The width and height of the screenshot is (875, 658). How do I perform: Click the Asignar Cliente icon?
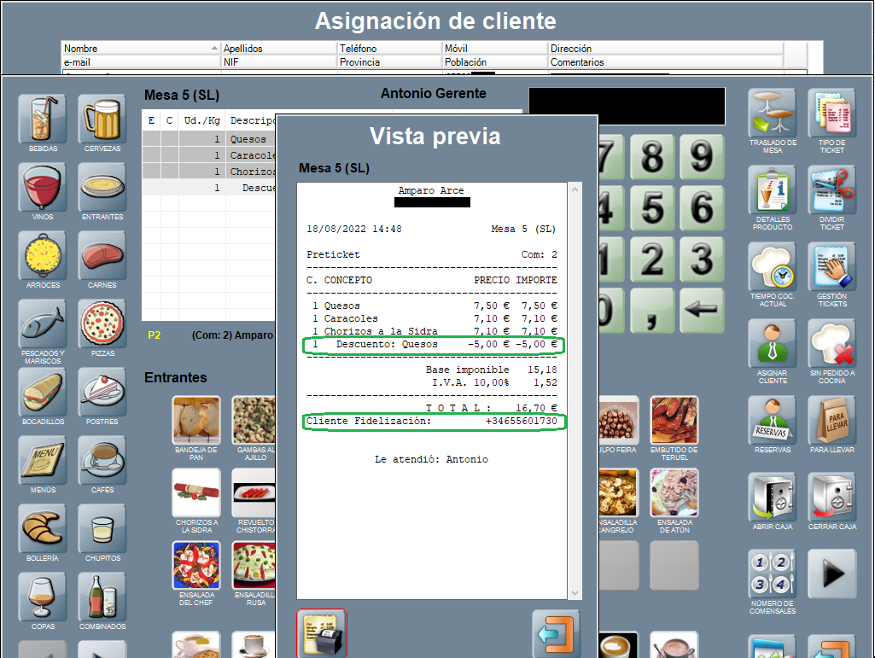coord(772,344)
